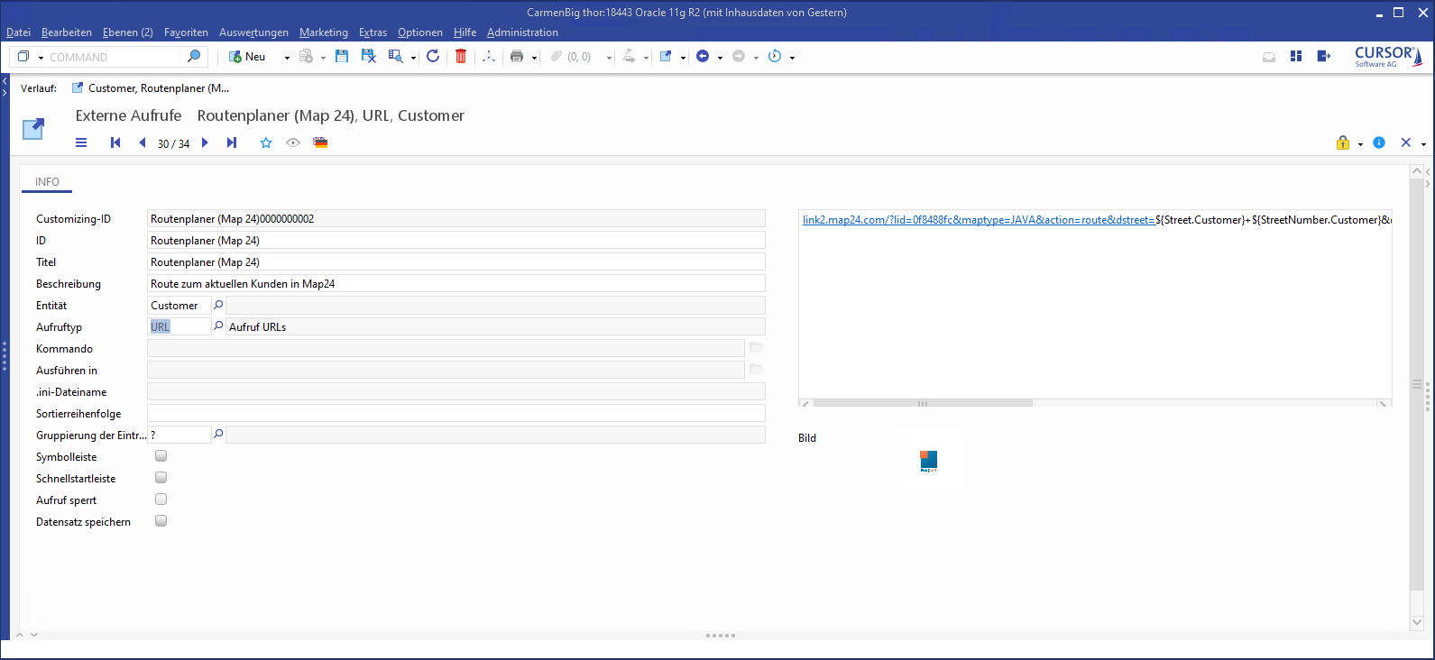Expand the Neu button dropdown arrow

287,58
